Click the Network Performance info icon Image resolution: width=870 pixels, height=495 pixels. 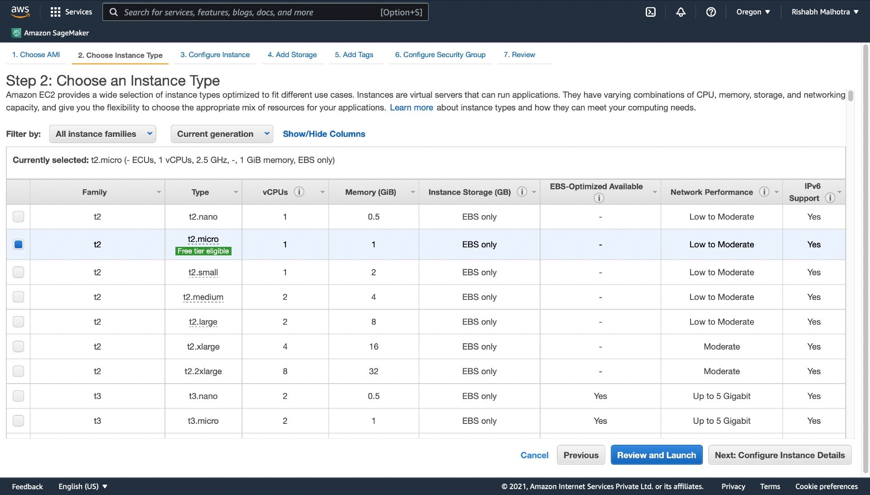(764, 192)
